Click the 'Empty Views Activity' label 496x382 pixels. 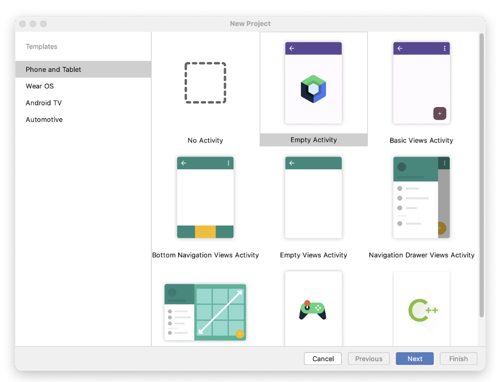[313, 255]
